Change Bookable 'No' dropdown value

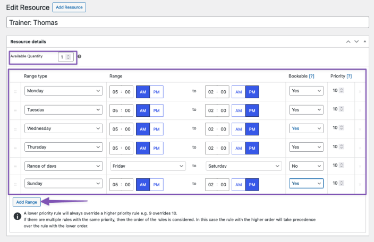(x=306, y=166)
